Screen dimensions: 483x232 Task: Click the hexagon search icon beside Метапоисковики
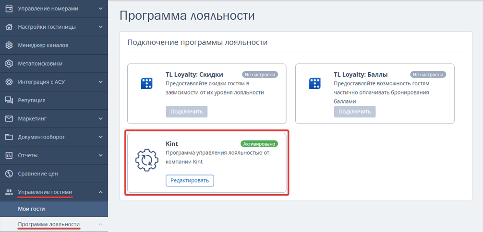click(9, 64)
